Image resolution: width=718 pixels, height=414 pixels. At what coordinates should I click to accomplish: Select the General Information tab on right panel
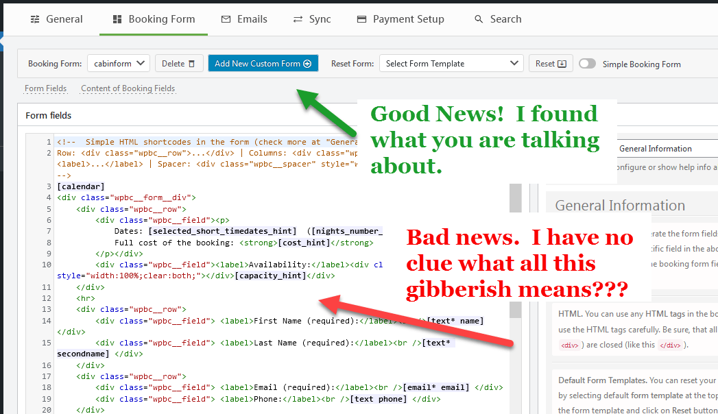click(656, 149)
